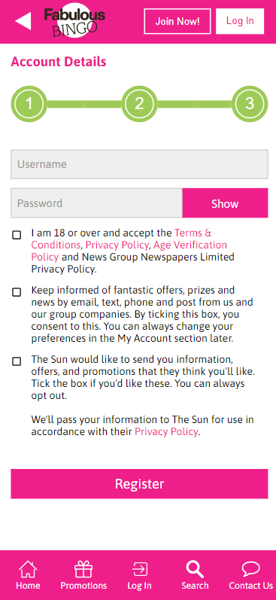Open Promotions gift box icon

pyautogui.click(x=83, y=569)
